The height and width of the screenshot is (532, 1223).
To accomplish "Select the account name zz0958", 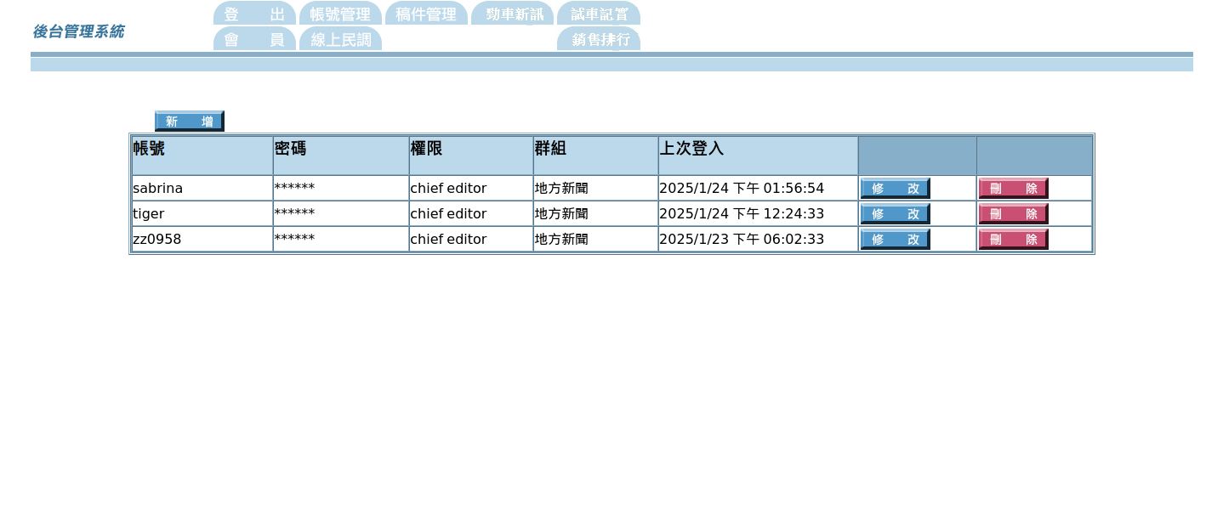I will (157, 240).
